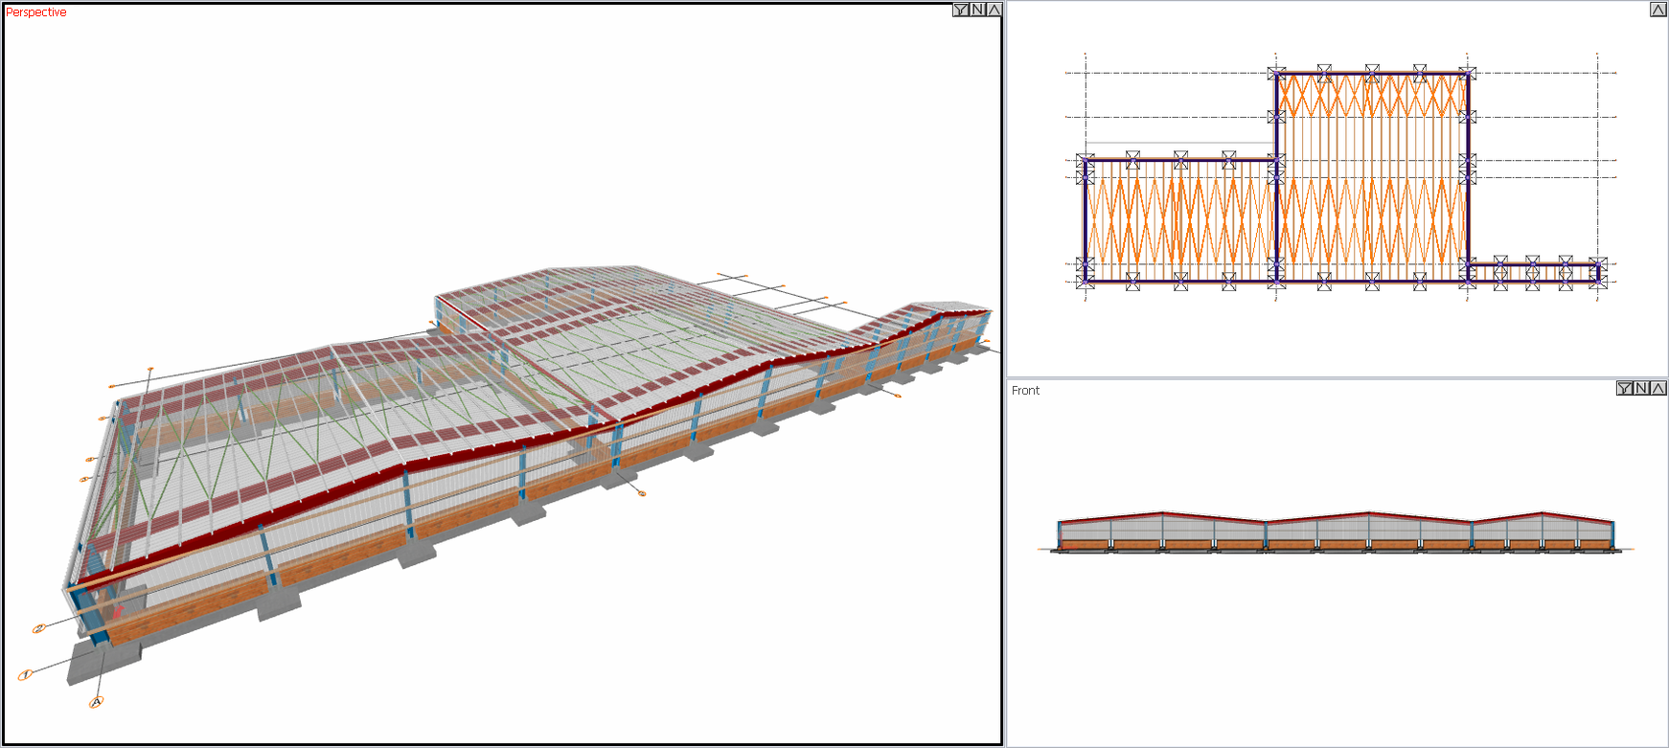Toggle the N icon in Front viewport
This screenshot has height=748, width=1669.
[1641, 388]
